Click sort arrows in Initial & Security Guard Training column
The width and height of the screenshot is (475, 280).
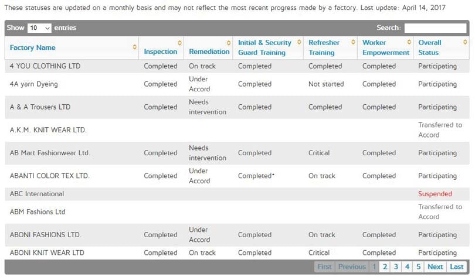297,43
